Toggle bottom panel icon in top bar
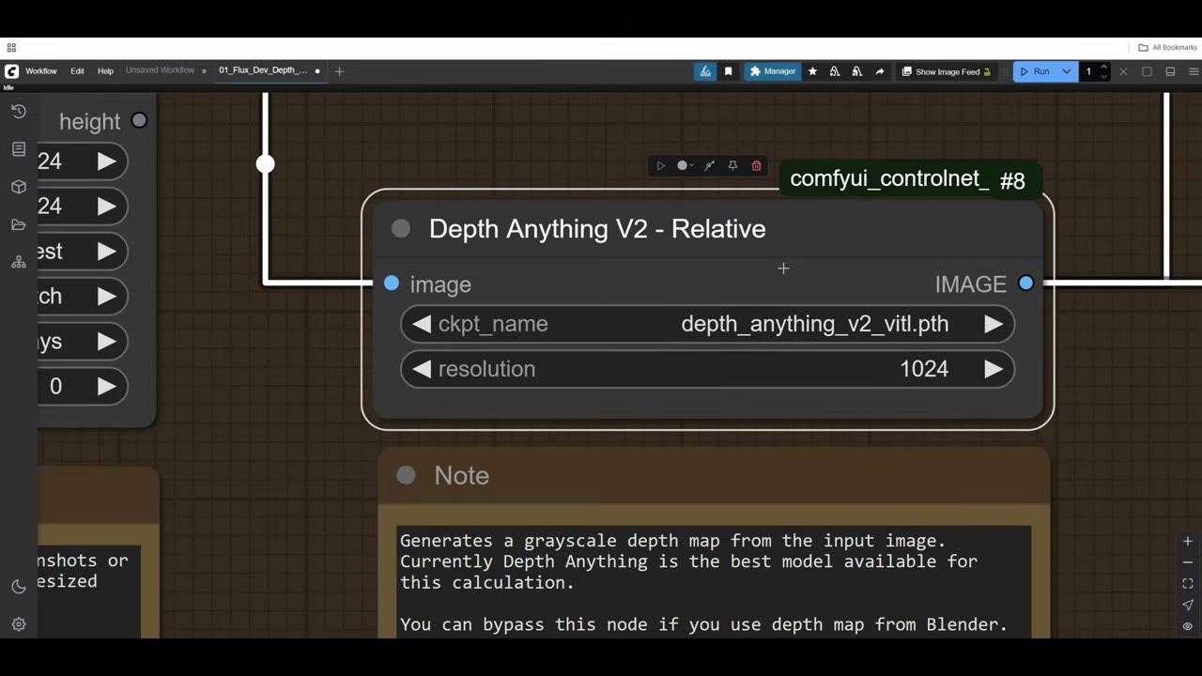 (x=1170, y=71)
